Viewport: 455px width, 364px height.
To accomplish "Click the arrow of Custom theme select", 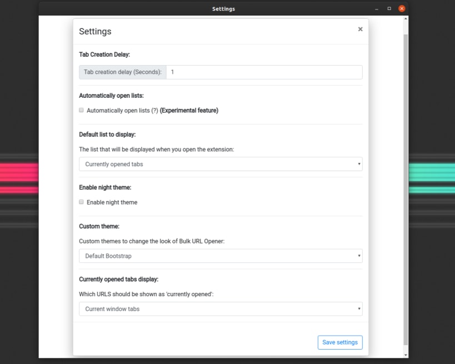I will [x=359, y=256].
